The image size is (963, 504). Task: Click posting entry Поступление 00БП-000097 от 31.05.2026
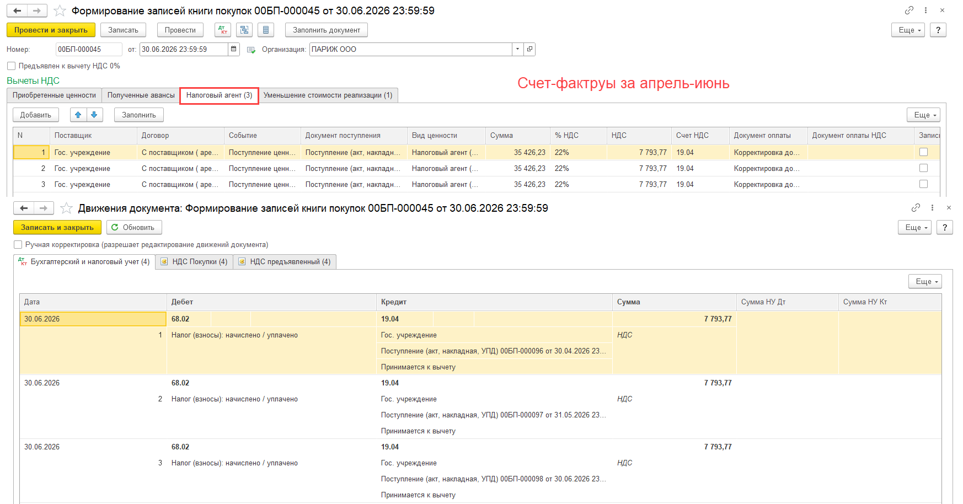click(494, 415)
